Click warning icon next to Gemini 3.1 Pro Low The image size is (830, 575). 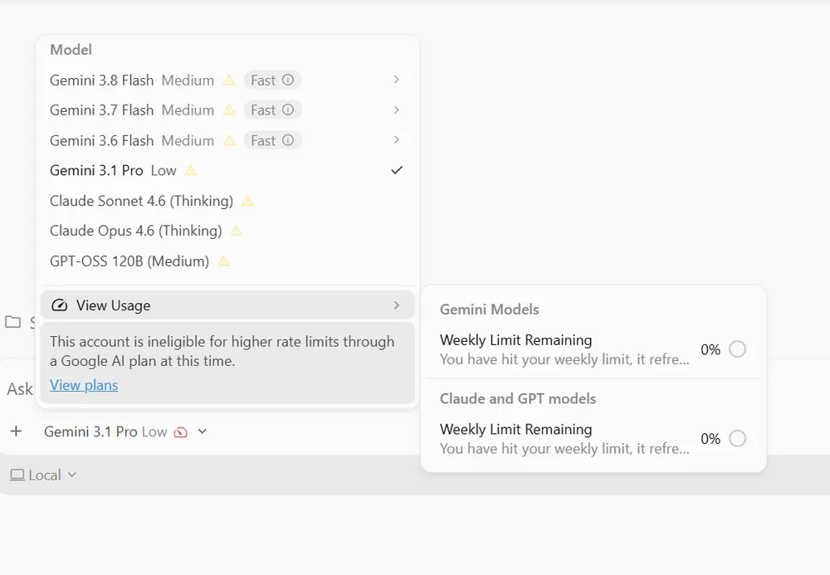point(191,170)
